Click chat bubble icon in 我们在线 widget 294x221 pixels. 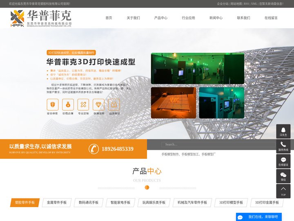pyautogui.click(x=240, y=217)
